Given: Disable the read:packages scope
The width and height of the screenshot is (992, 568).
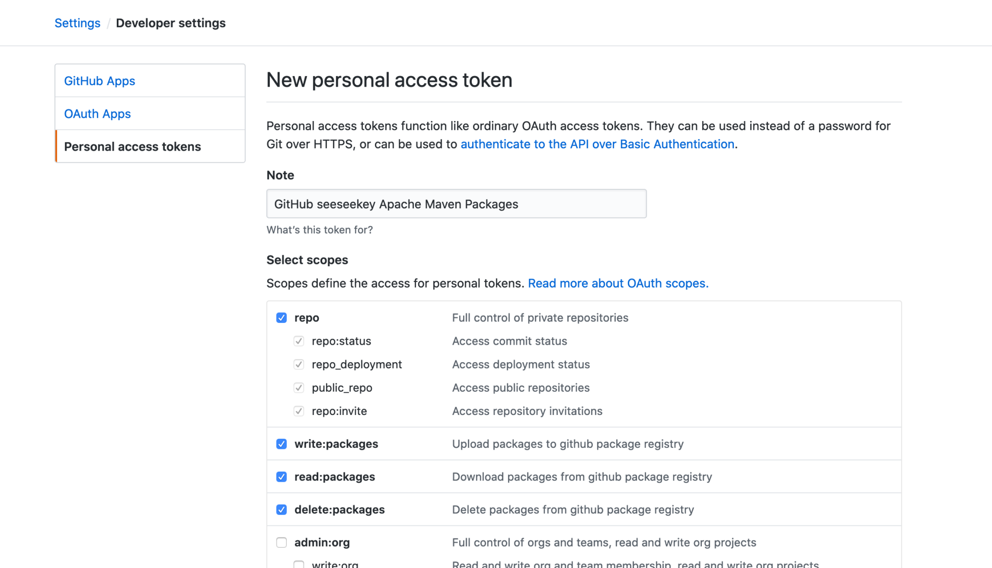Looking at the screenshot, I should [x=281, y=476].
